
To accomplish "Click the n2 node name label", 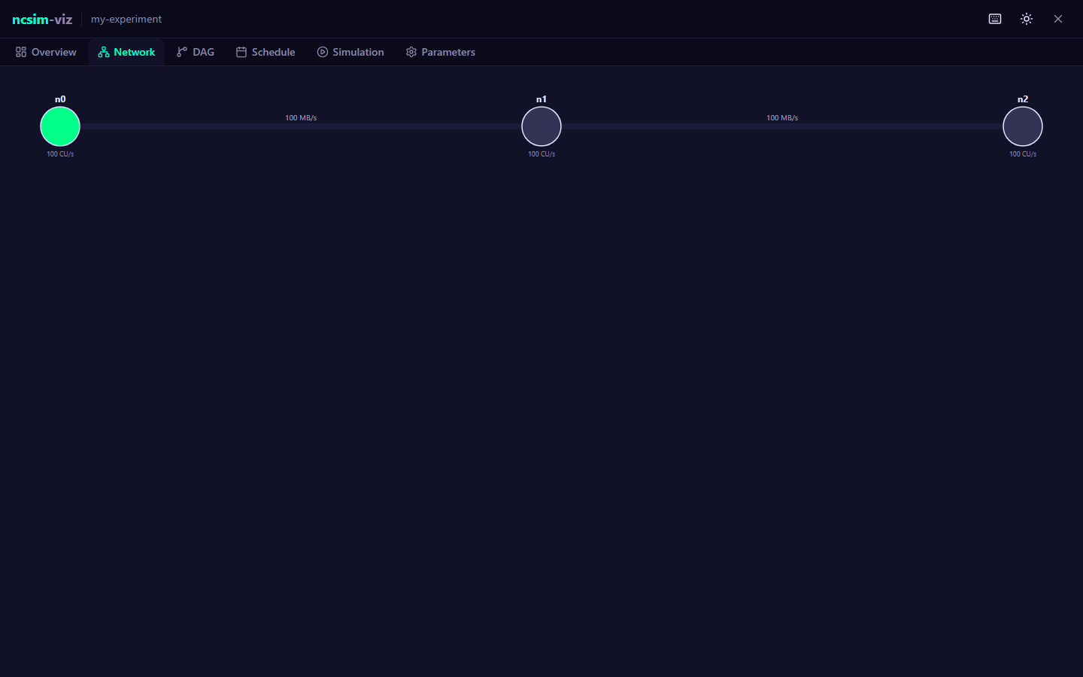I will pyautogui.click(x=1023, y=99).
